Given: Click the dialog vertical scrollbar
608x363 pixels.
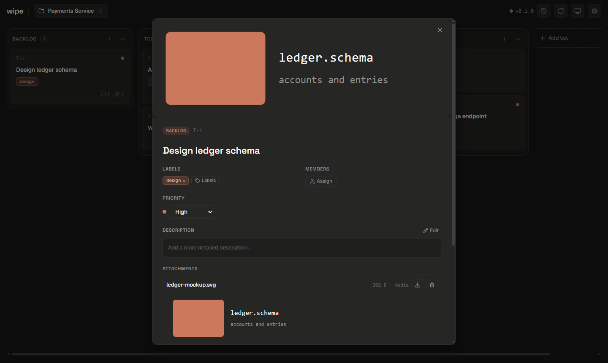Looking at the screenshot, I should (x=453, y=135).
